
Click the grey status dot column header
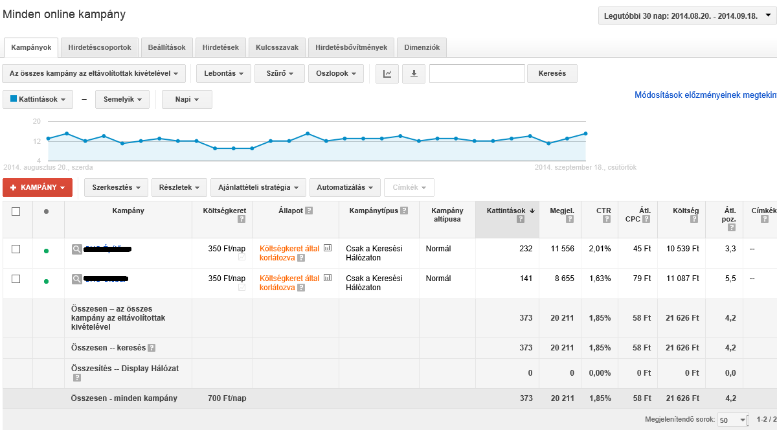pyautogui.click(x=46, y=211)
